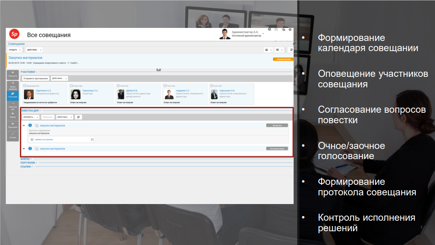Open the settings gear icon

290,30
